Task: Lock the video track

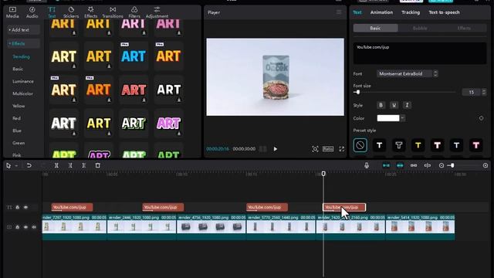Action: coord(18,227)
